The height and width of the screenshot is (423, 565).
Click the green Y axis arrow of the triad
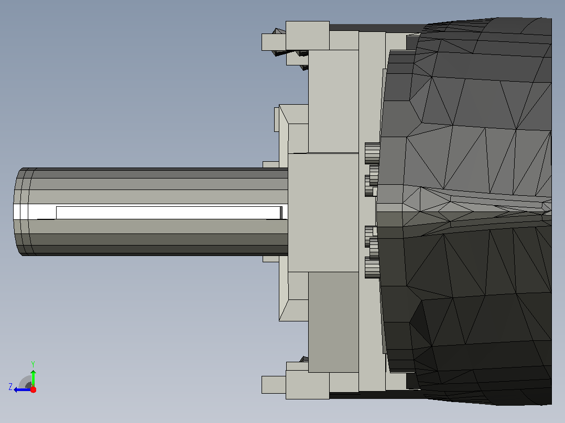(x=33, y=378)
